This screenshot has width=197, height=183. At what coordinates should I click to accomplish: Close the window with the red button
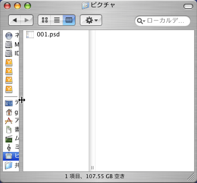[7, 6]
